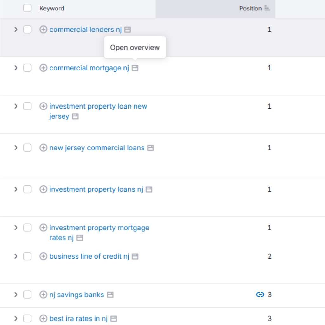
Task: Open overview icon for commercial mortgage nj
Action: pyautogui.click(x=135, y=68)
